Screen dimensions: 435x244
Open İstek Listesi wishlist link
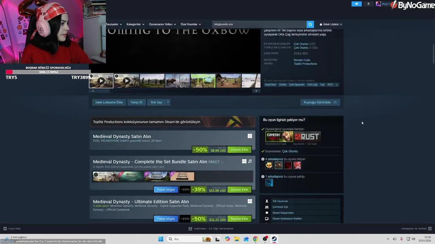(331, 24)
